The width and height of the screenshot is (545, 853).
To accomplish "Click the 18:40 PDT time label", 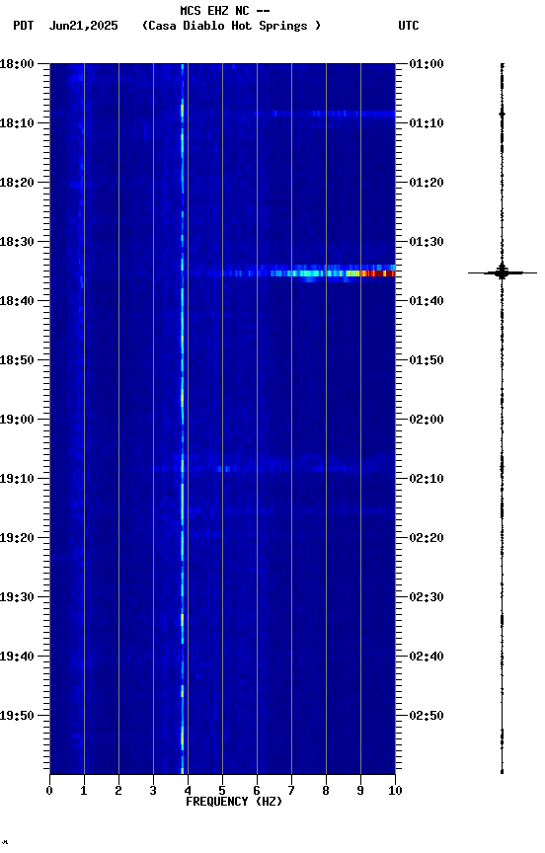I will pyautogui.click(x=17, y=301).
